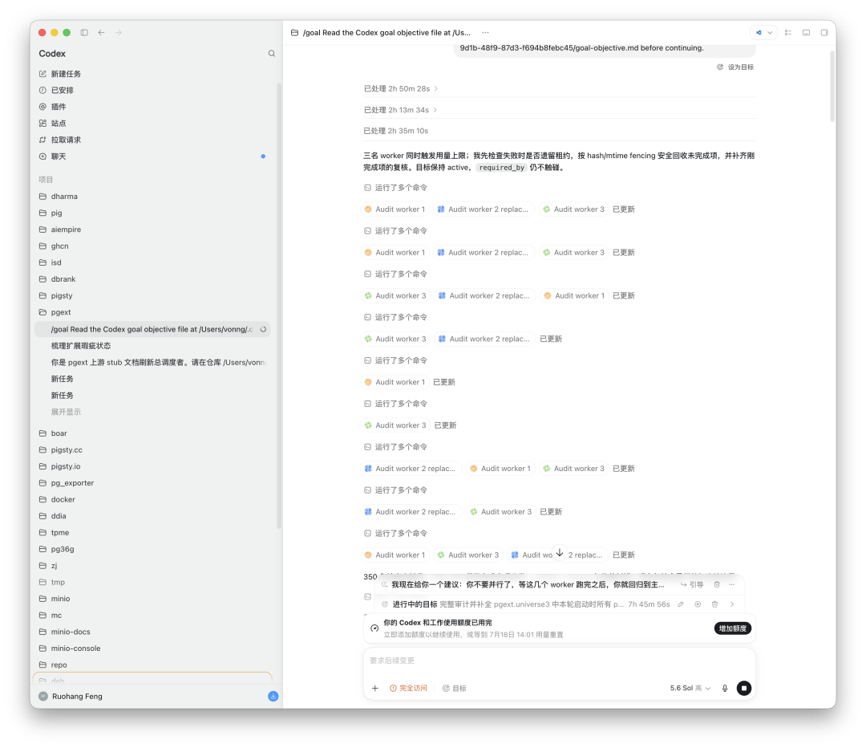The image size is (866, 748).
Task: Show the task list icon in the top toolbar
Action: [x=788, y=33]
